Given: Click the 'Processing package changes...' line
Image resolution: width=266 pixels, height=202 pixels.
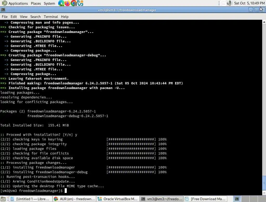Looking at the screenshot, I should [34, 163].
